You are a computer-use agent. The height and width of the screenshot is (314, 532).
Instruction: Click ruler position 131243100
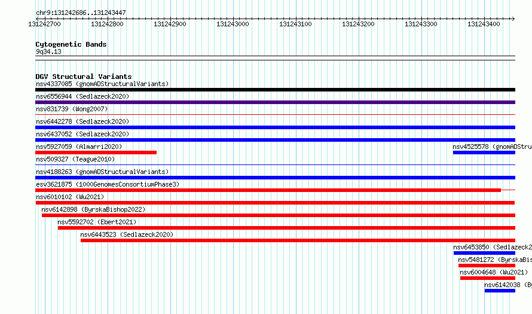point(295,24)
